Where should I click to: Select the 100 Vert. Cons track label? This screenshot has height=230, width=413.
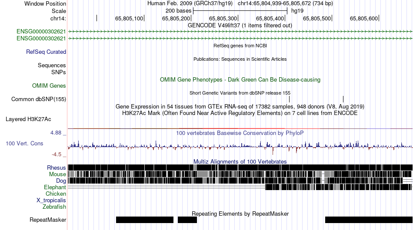pos(24,144)
